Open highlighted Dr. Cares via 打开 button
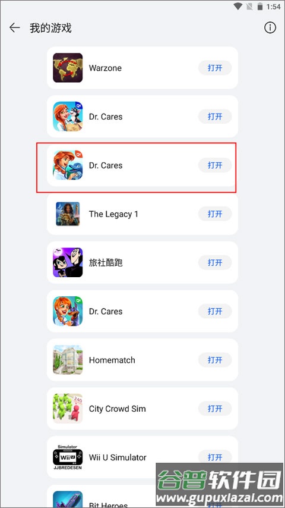This screenshot has width=285, height=508. pyautogui.click(x=215, y=165)
